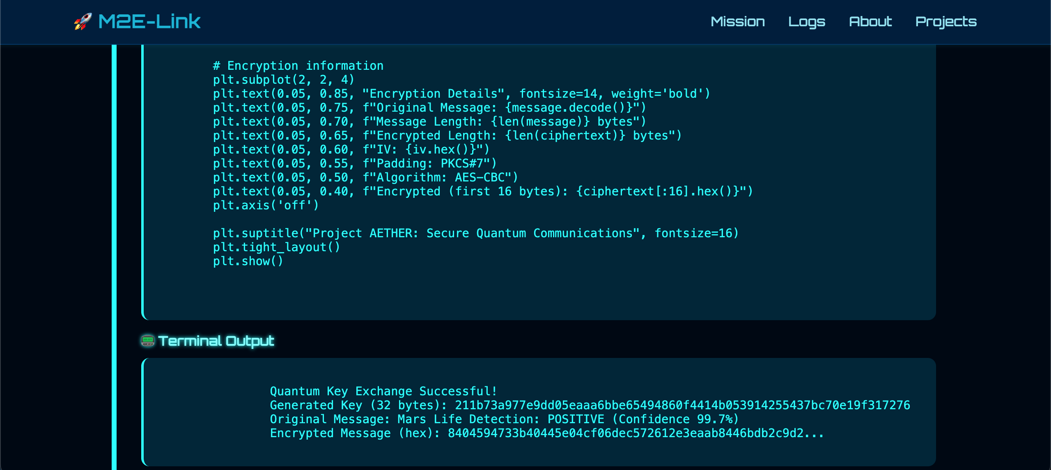Click the Algorithm: AES-CBC code line
The width and height of the screenshot is (1051, 470).
pos(365,177)
